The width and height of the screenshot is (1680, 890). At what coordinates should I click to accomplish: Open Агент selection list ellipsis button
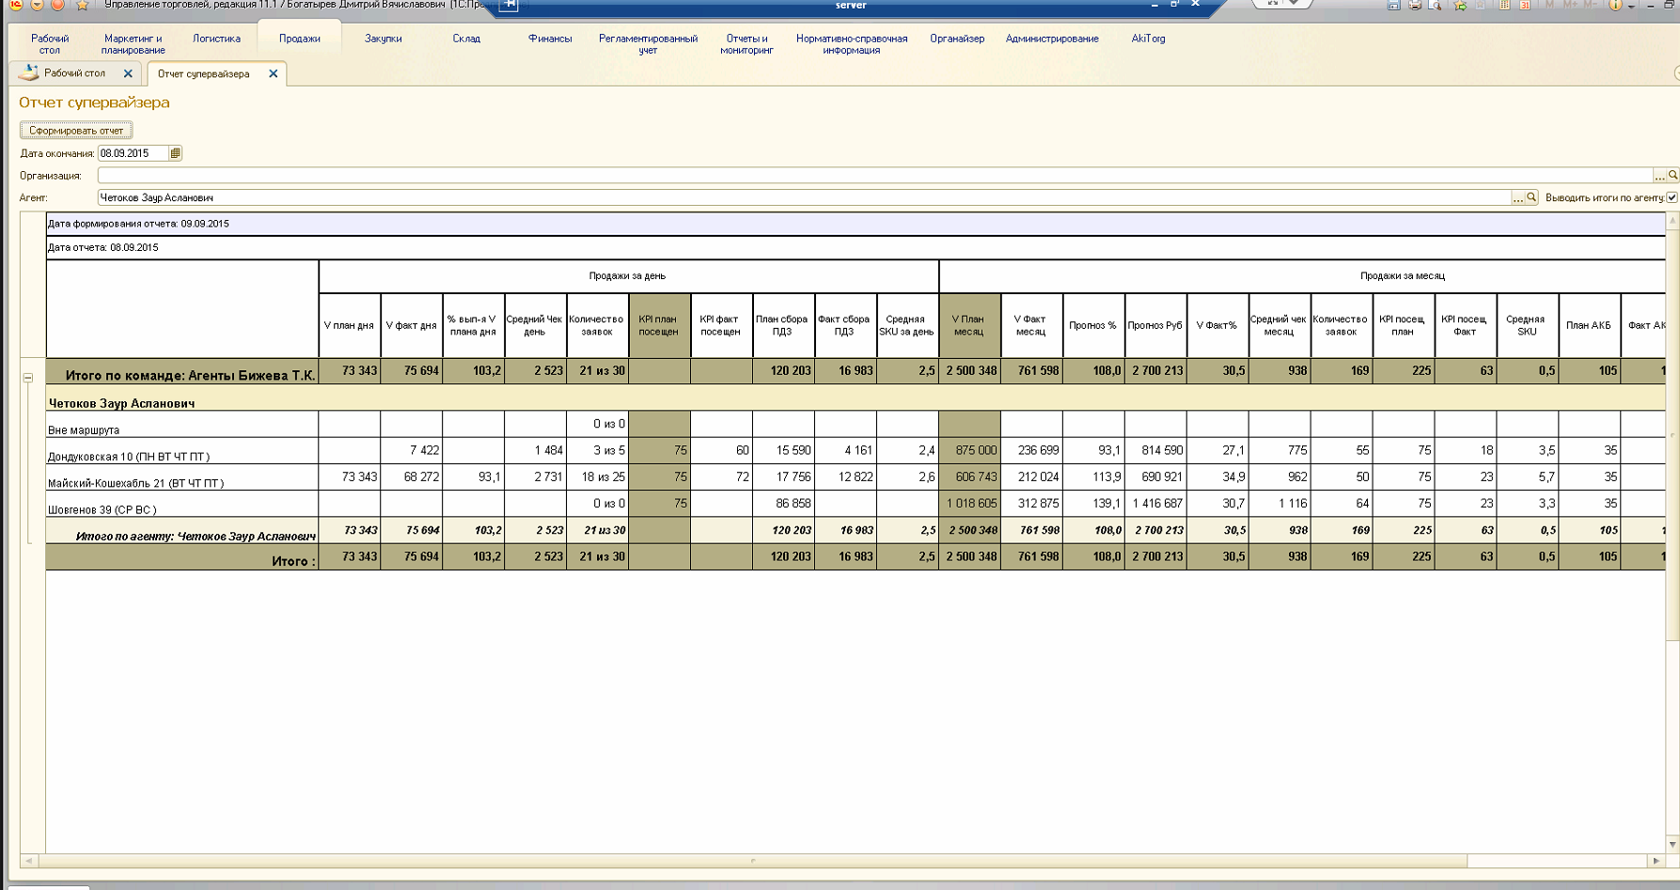1517,197
